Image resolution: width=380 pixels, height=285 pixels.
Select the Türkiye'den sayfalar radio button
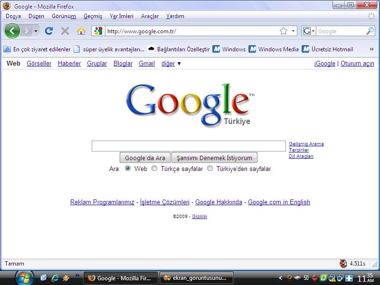pyautogui.click(x=210, y=168)
